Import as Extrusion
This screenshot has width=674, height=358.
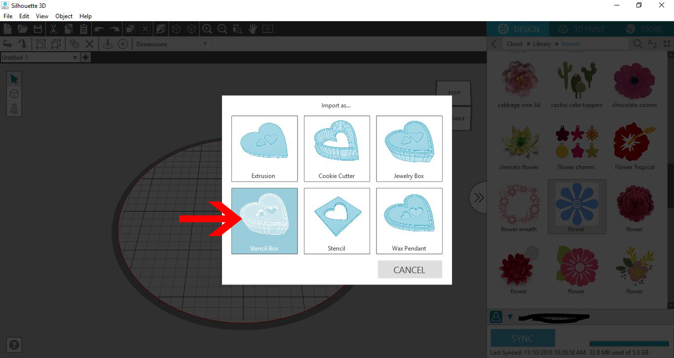[x=264, y=148]
